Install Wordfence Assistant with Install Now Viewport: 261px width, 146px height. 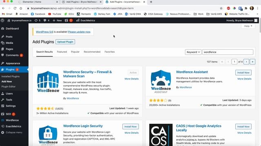point(243,73)
